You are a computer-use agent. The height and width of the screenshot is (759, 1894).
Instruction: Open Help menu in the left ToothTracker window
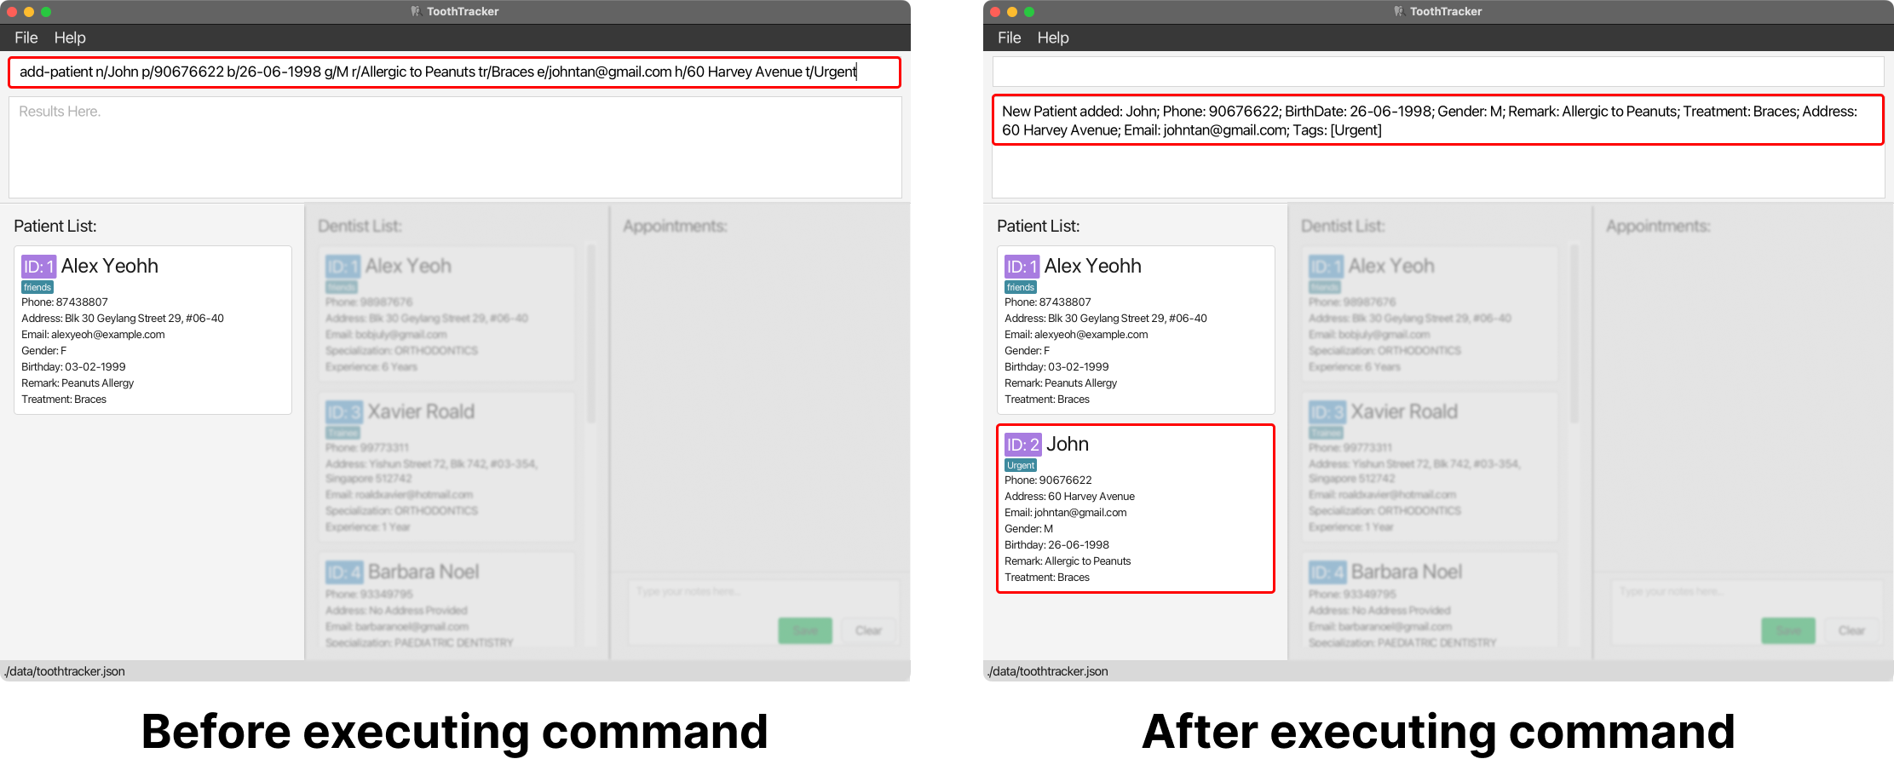coord(70,37)
